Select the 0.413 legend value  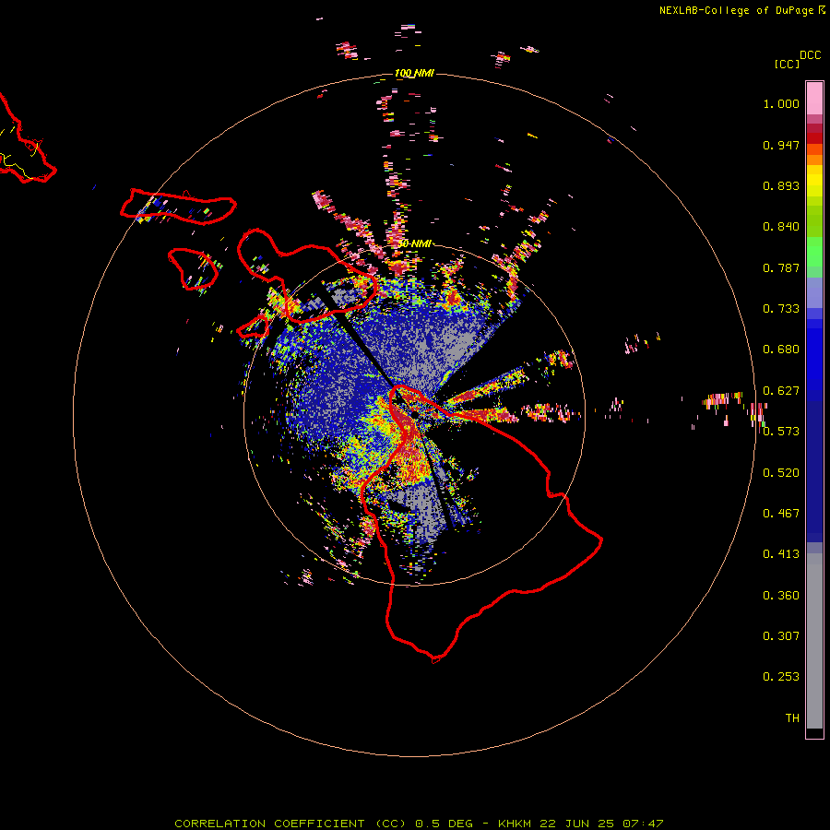tap(781, 554)
